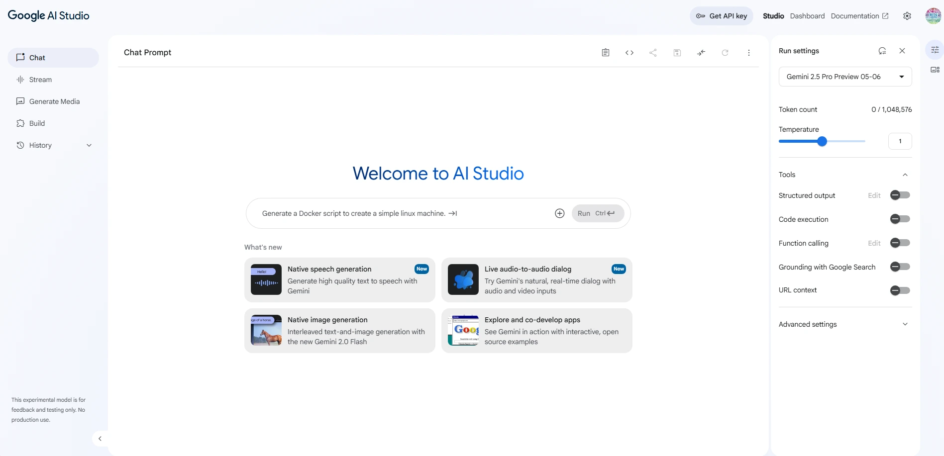This screenshot has height=456, width=944.
Task: Switch to the Studio tab
Action: [773, 16]
